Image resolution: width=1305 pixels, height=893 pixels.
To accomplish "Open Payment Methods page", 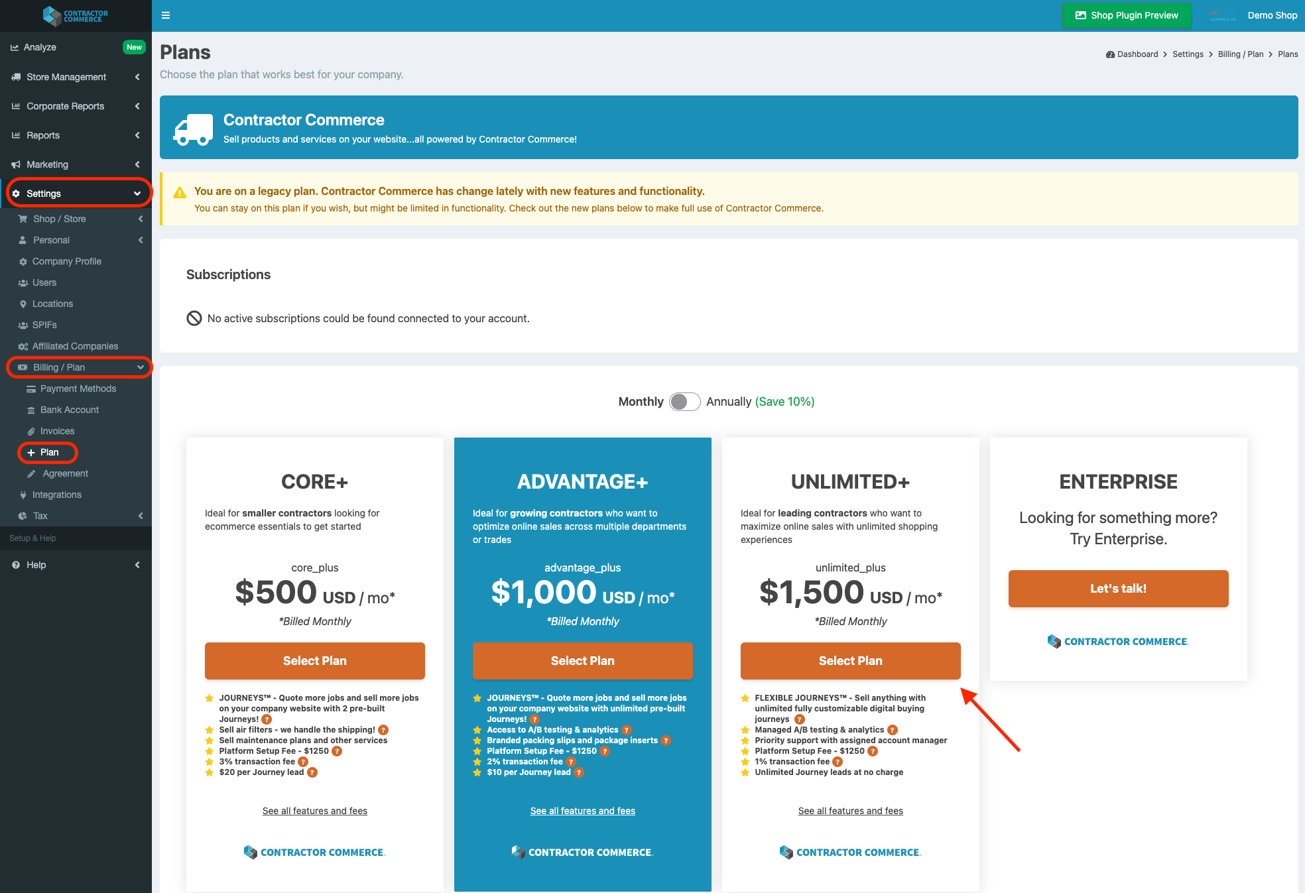I will click(78, 388).
